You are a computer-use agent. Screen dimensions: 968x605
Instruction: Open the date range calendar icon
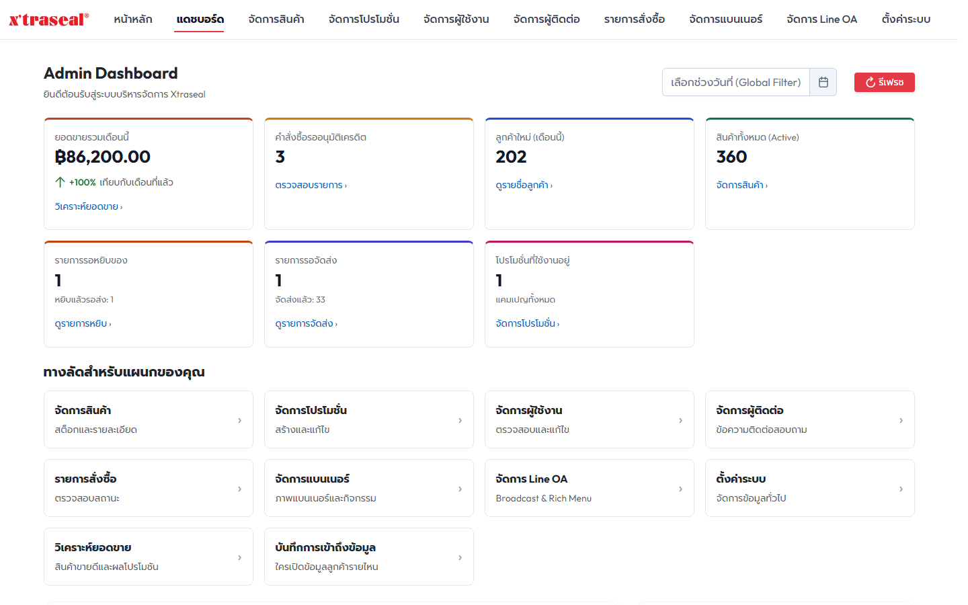point(823,82)
